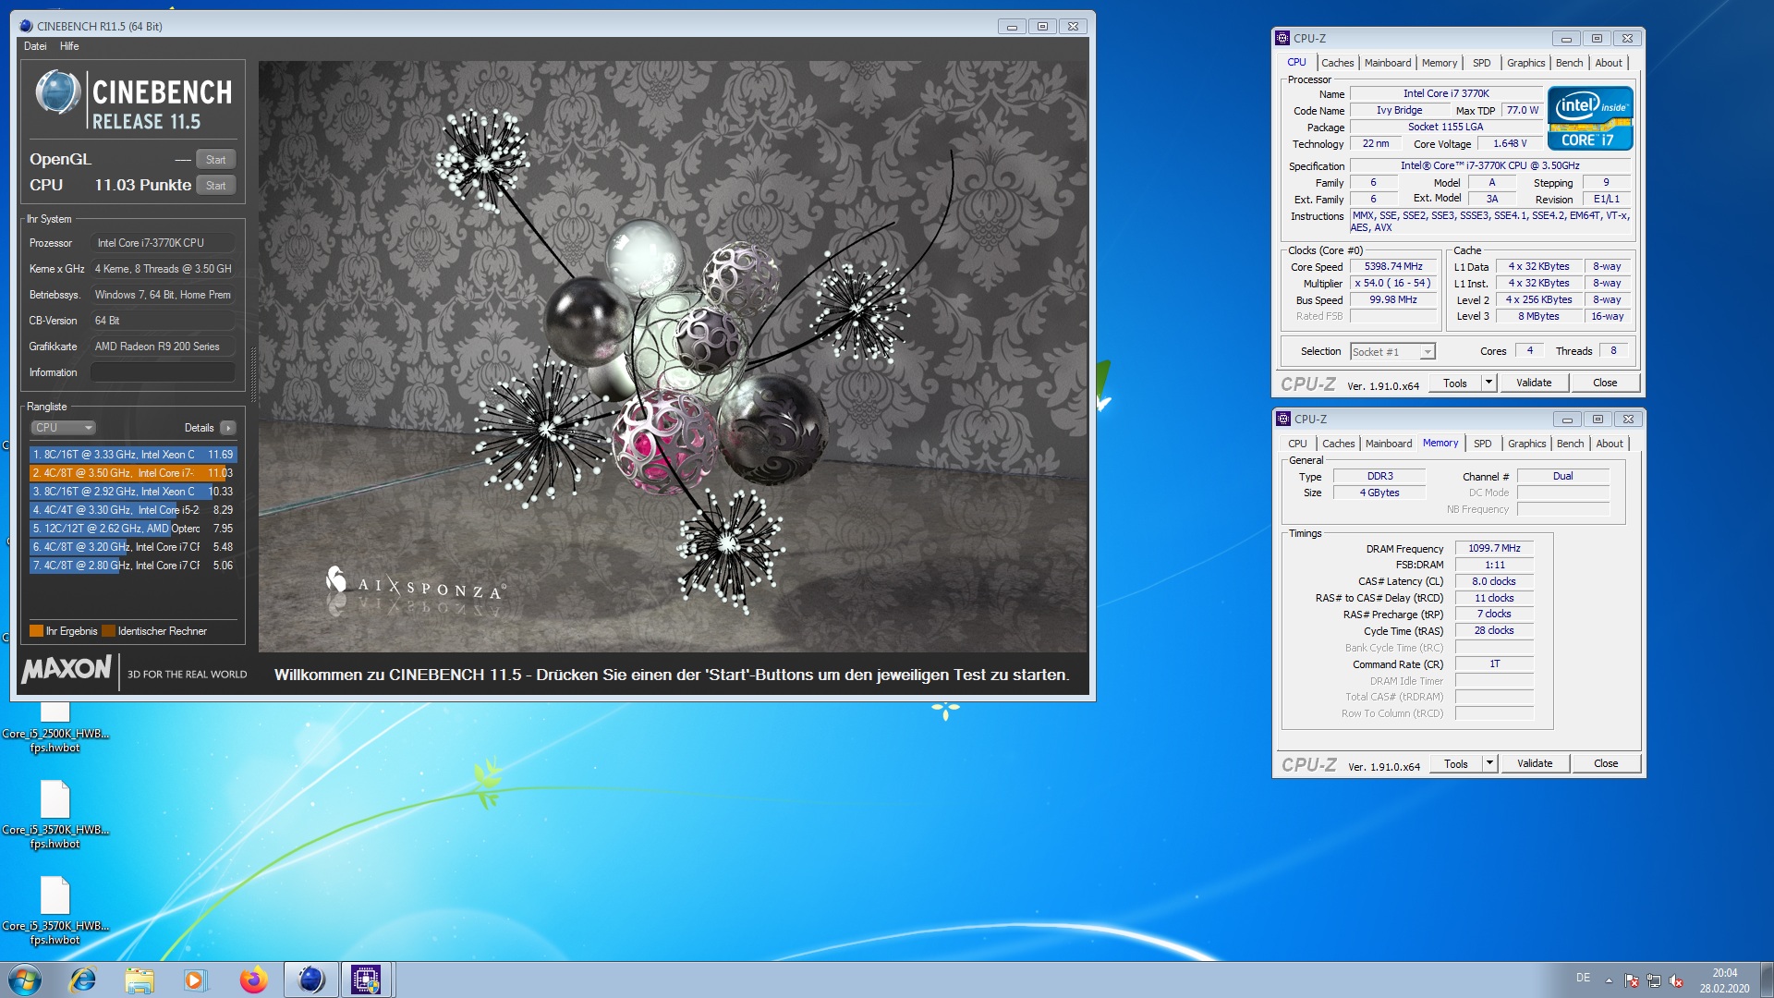Click the lower CPU-Z title bar icon
Screen dimensions: 1774x998
click(x=1283, y=419)
